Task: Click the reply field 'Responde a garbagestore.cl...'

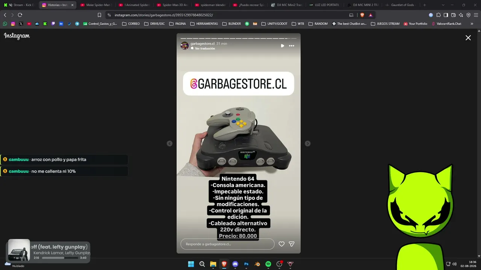Action: [x=227, y=244]
